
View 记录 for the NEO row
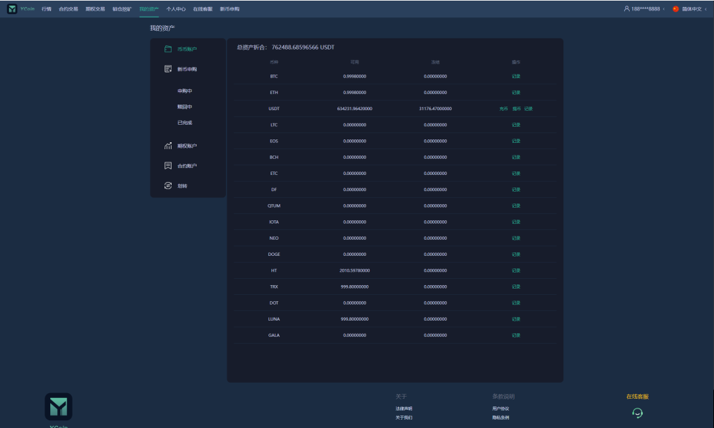[x=516, y=238]
